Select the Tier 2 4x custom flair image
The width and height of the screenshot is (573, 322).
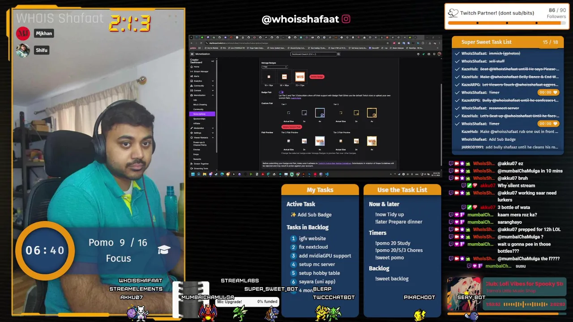tap(320, 113)
